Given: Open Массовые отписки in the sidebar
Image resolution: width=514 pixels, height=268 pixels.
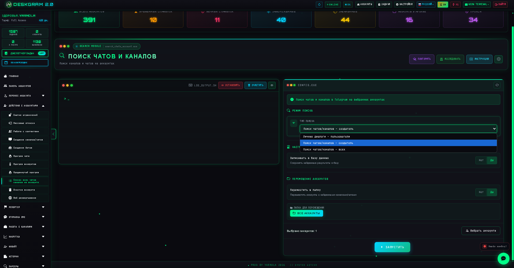Looking at the screenshot, I should click(x=25, y=123).
